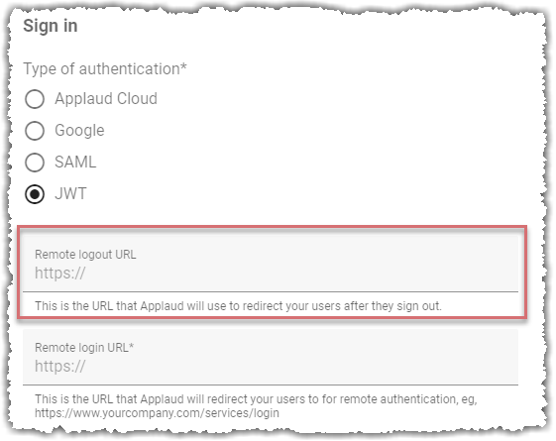Select the Applaud Cloud radio button
The image size is (556, 441).
[35, 99]
